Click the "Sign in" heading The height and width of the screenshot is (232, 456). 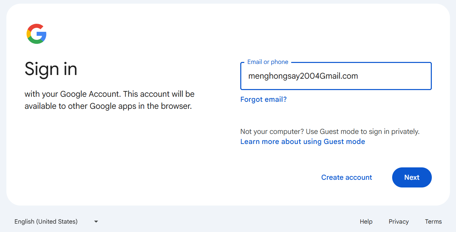(51, 69)
